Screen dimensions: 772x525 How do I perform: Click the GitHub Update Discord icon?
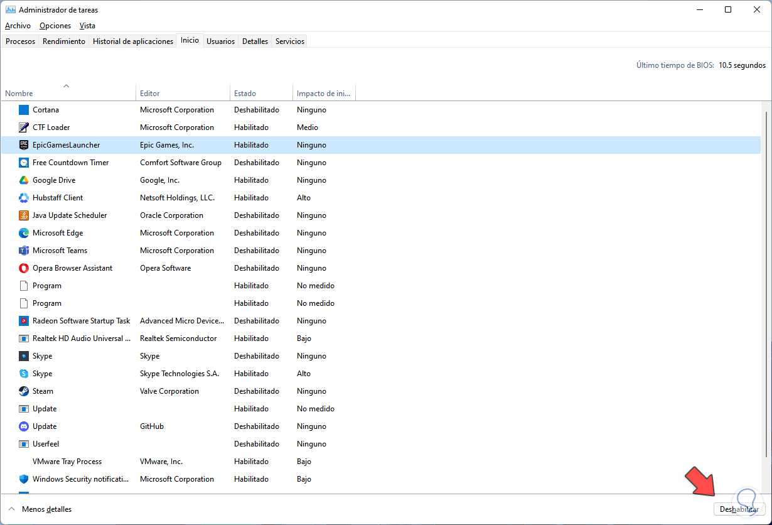click(x=24, y=426)
